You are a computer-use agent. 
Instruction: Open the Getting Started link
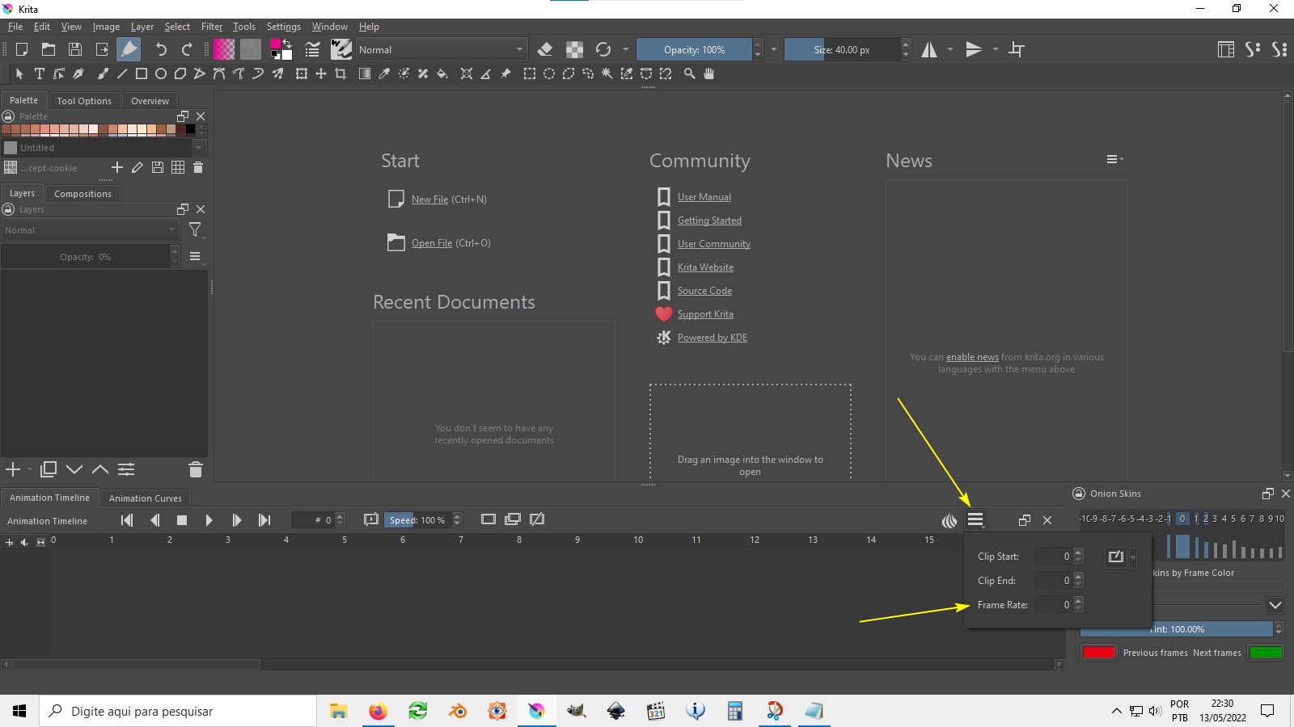(x=709, y=221)
